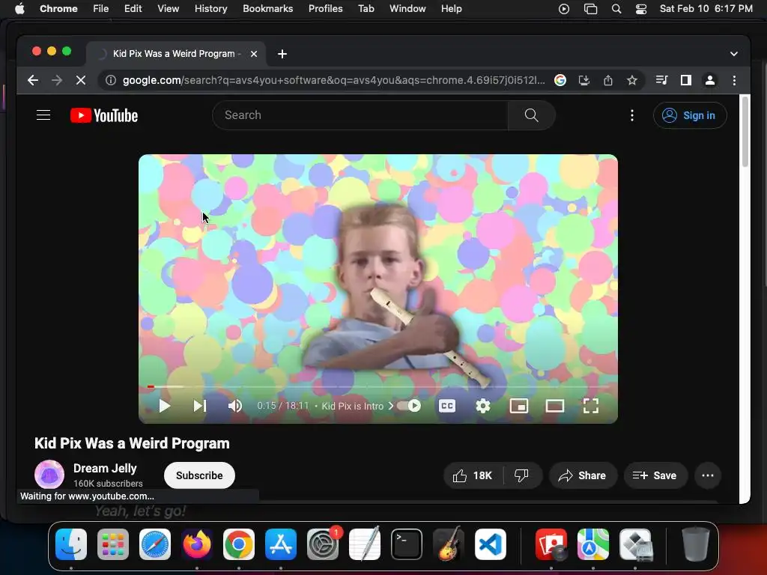The width and height of the screenshot is (767, 575).
Task: Open the Window menu
Action: coord(407,9)
